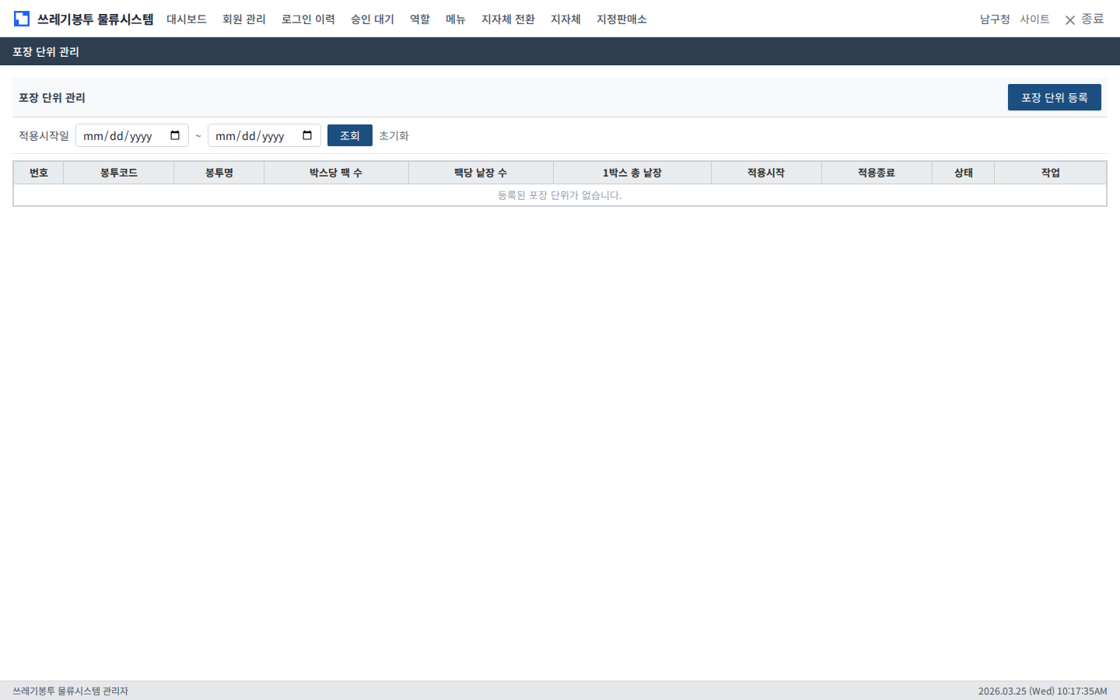Reset filters with 초기화
Image resolution: width=1120 pixels, height=700 pixels.
point(394,135)
